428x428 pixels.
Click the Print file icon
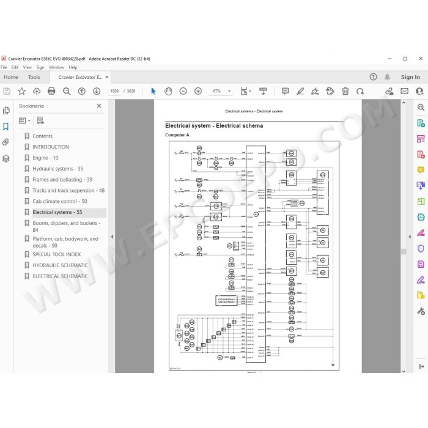(51, 91)
